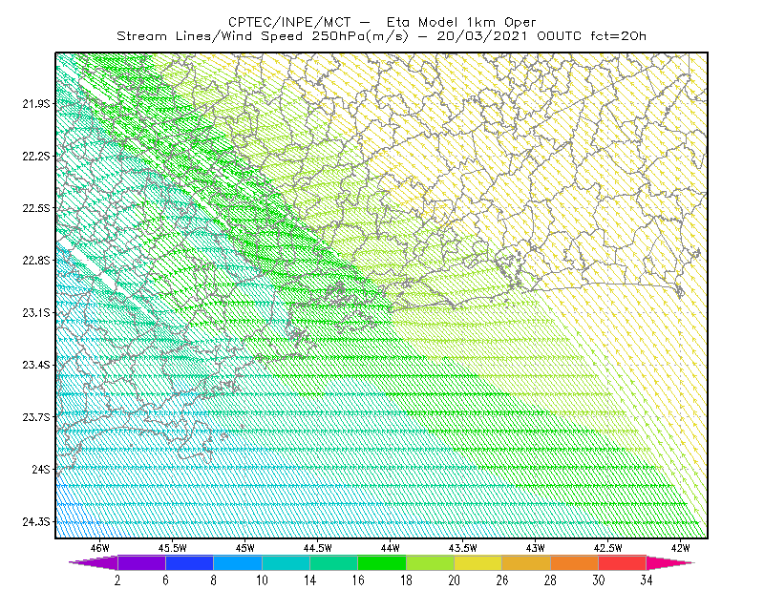The width and height of the screenshot is (764, 590).
Task: Click the red 30-34 legend swatch
Action: pos(623,562)
